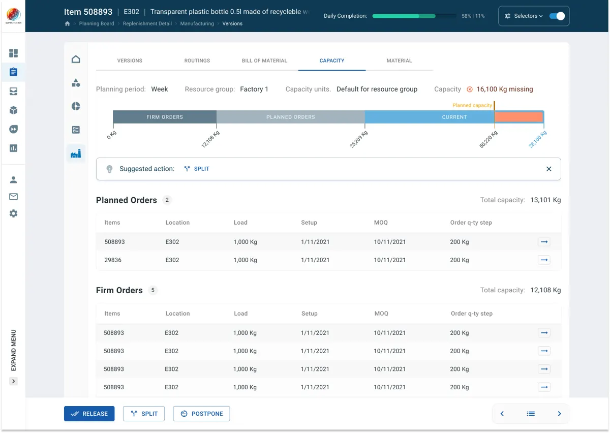Switch to the Capacity tab

(332, 60)
